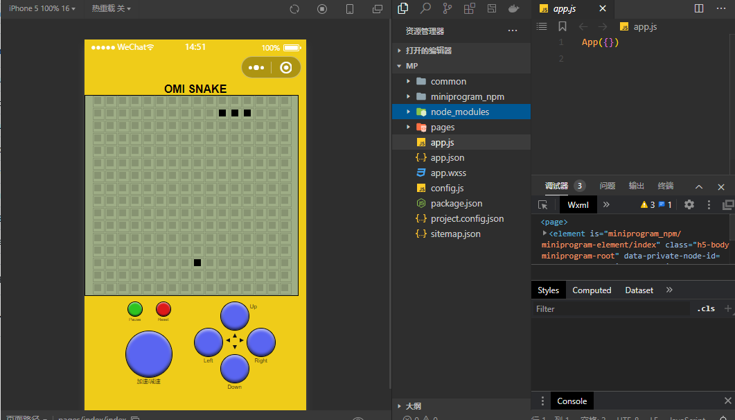Switch to the 调试器 tab
Image resolution: width=735 pixels, height=420 pixels.
click(x=556, y=186)
